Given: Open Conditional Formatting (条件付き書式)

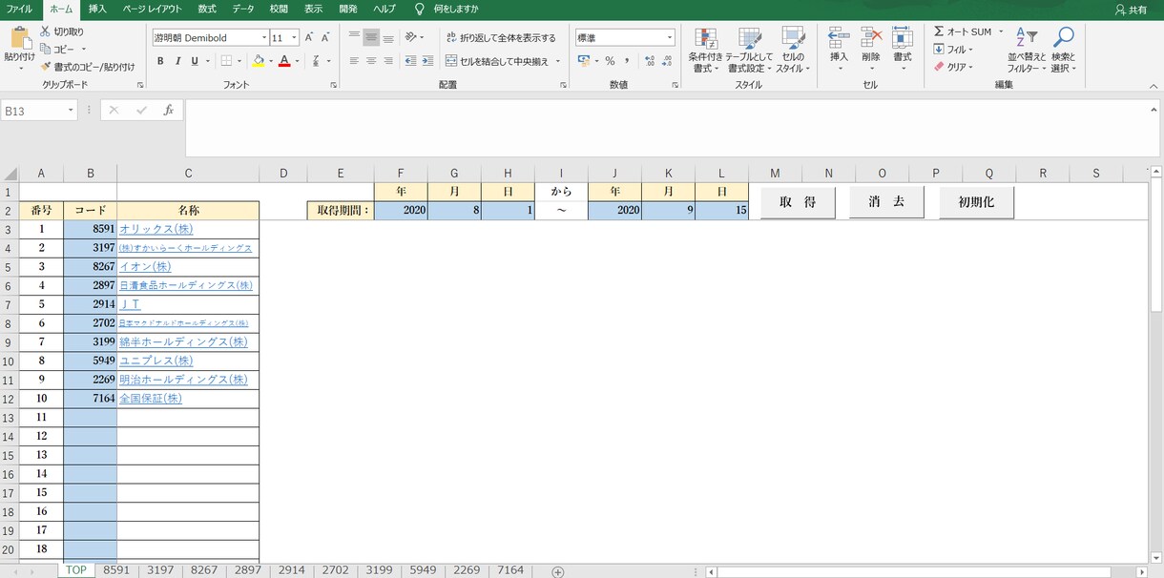Looking at the screenshot, I should pyautogui.click(x=706, y=51).
